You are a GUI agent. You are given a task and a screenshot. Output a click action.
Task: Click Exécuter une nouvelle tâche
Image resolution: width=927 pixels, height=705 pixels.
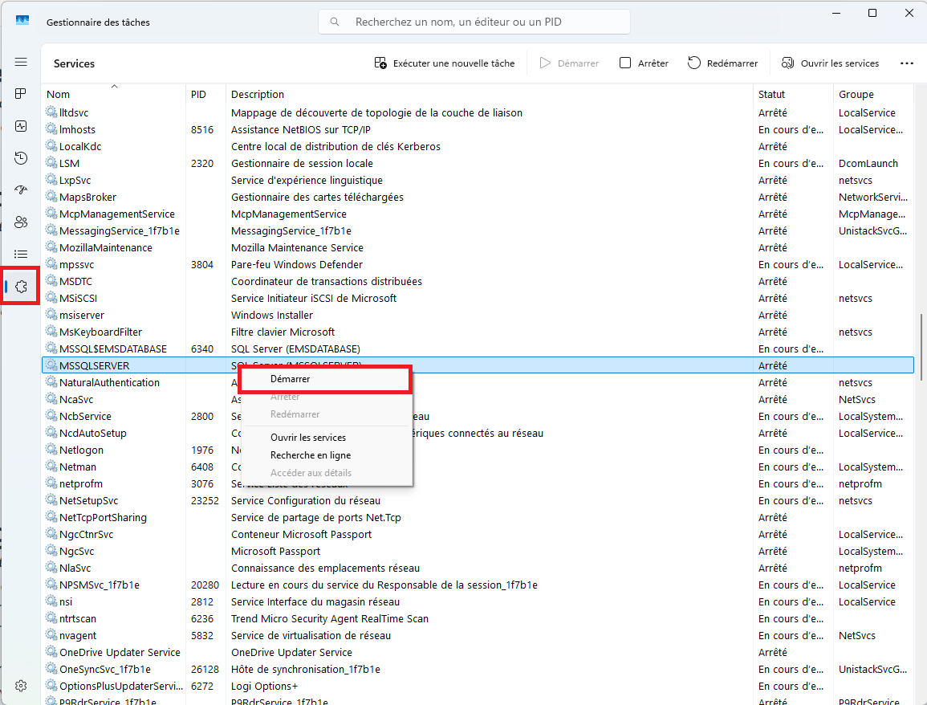click(445, 63)
